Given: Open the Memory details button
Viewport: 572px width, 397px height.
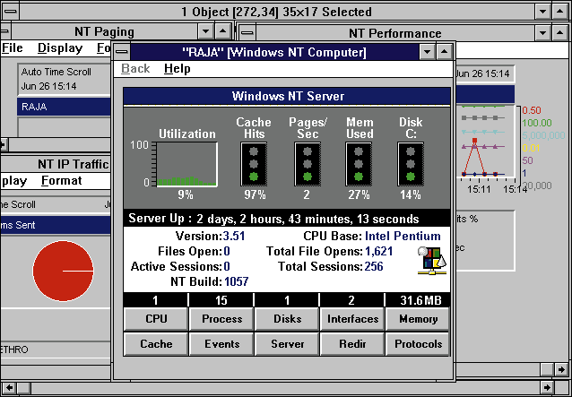Looking at the screenshot, I should pyautogui.click(x=418, y=319).
